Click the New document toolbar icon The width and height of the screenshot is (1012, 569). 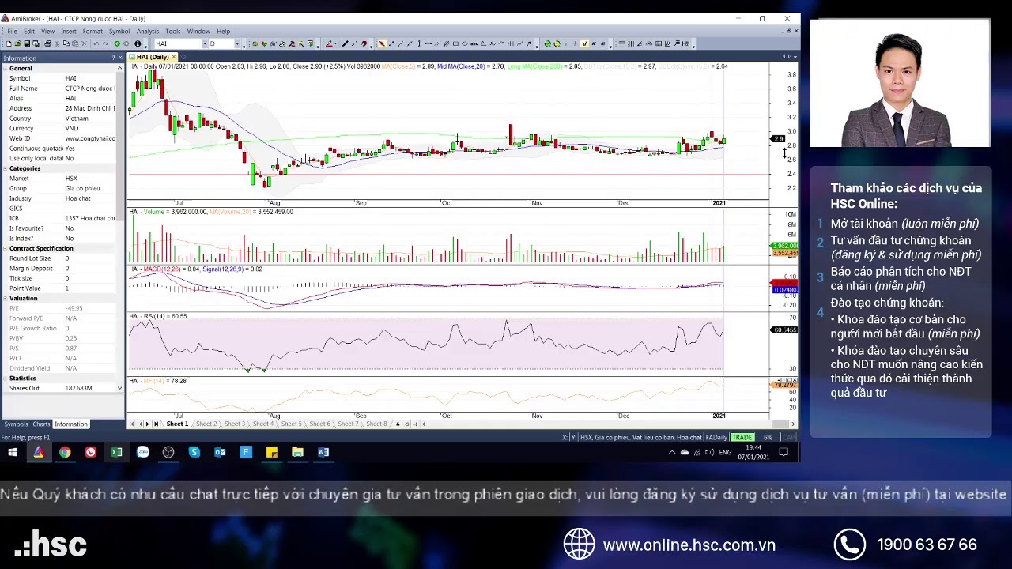(x=9, y=43)
